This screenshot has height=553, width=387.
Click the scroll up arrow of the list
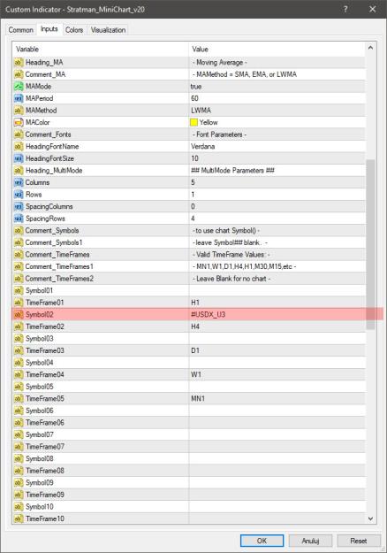(x=370, y=48)
